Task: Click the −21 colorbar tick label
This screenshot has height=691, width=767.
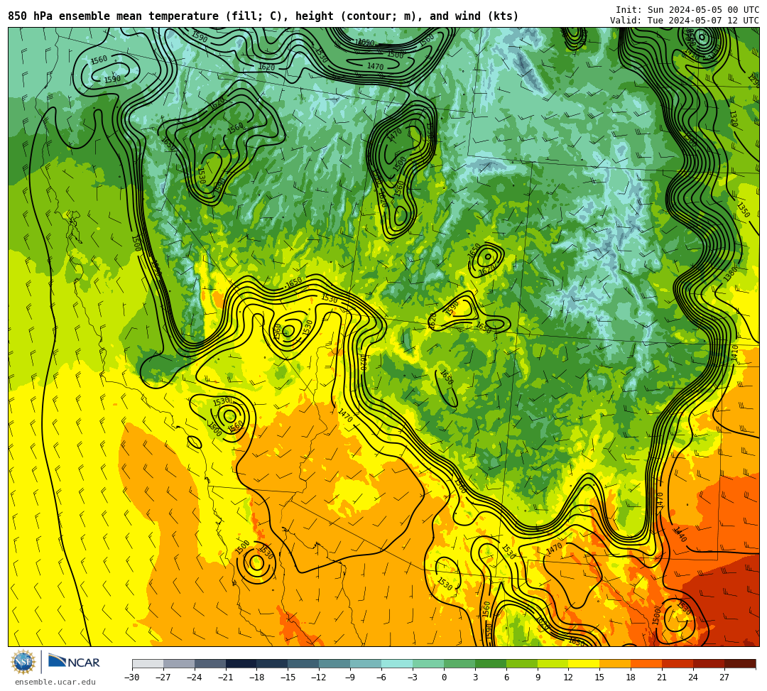Action: click(x=226, y=678)
